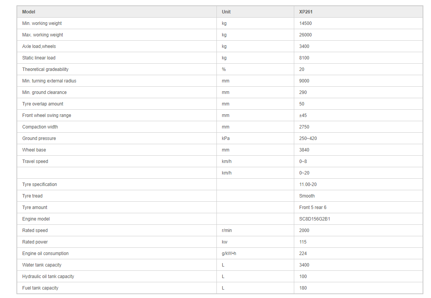This screenshot has width=431, height=298.
Task: Select the Compaction width value 2750
Action: pos(304,127)
